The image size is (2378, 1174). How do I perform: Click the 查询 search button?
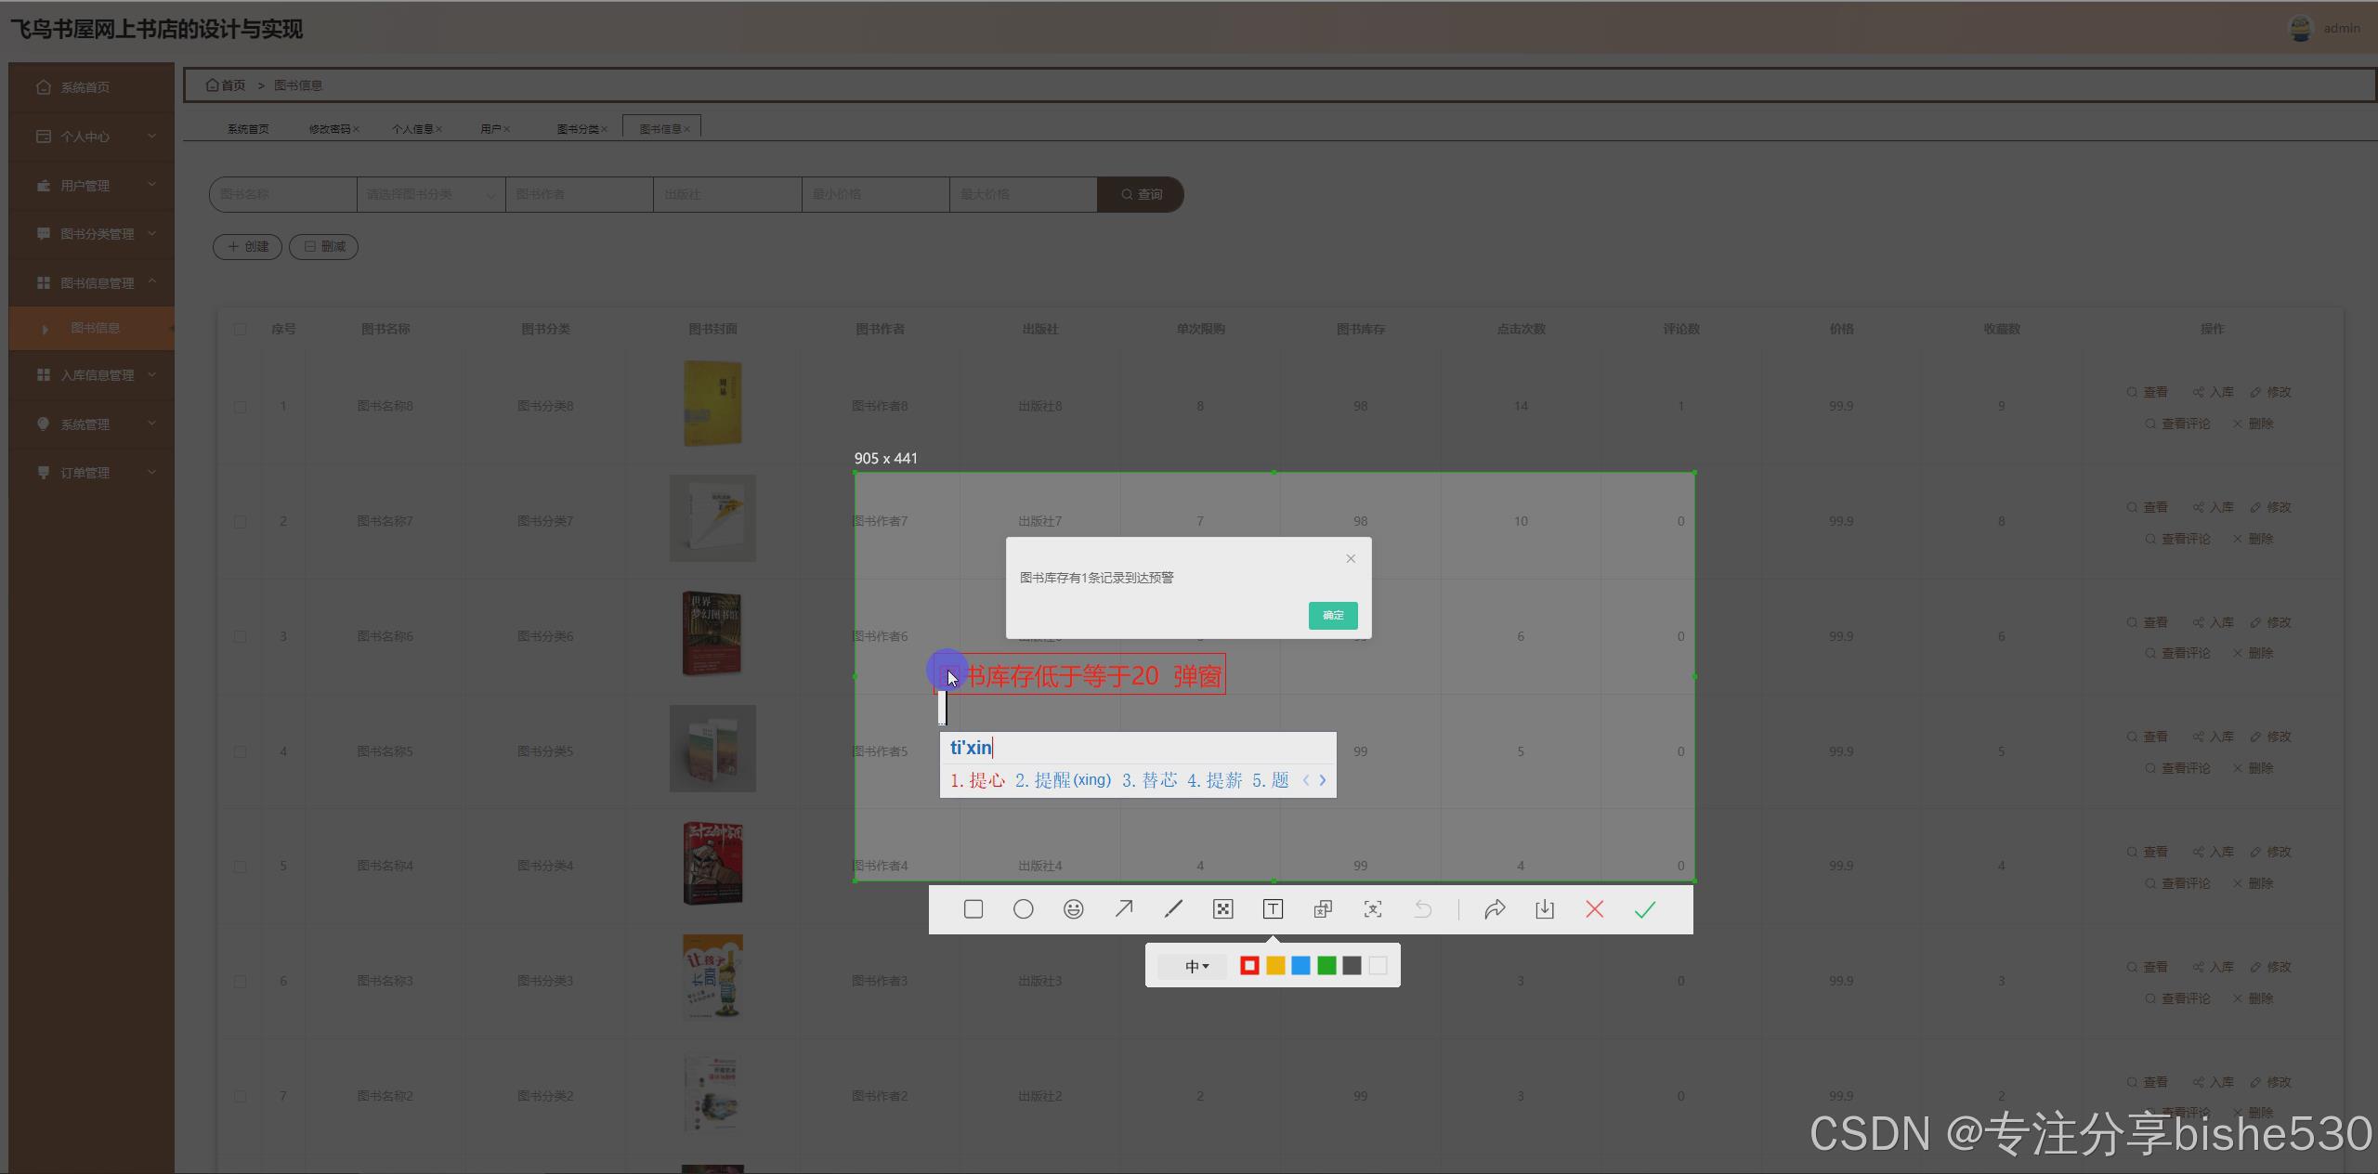1141,194
